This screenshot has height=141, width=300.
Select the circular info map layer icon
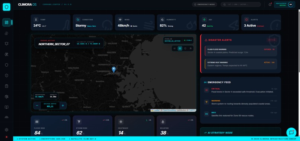185,48
